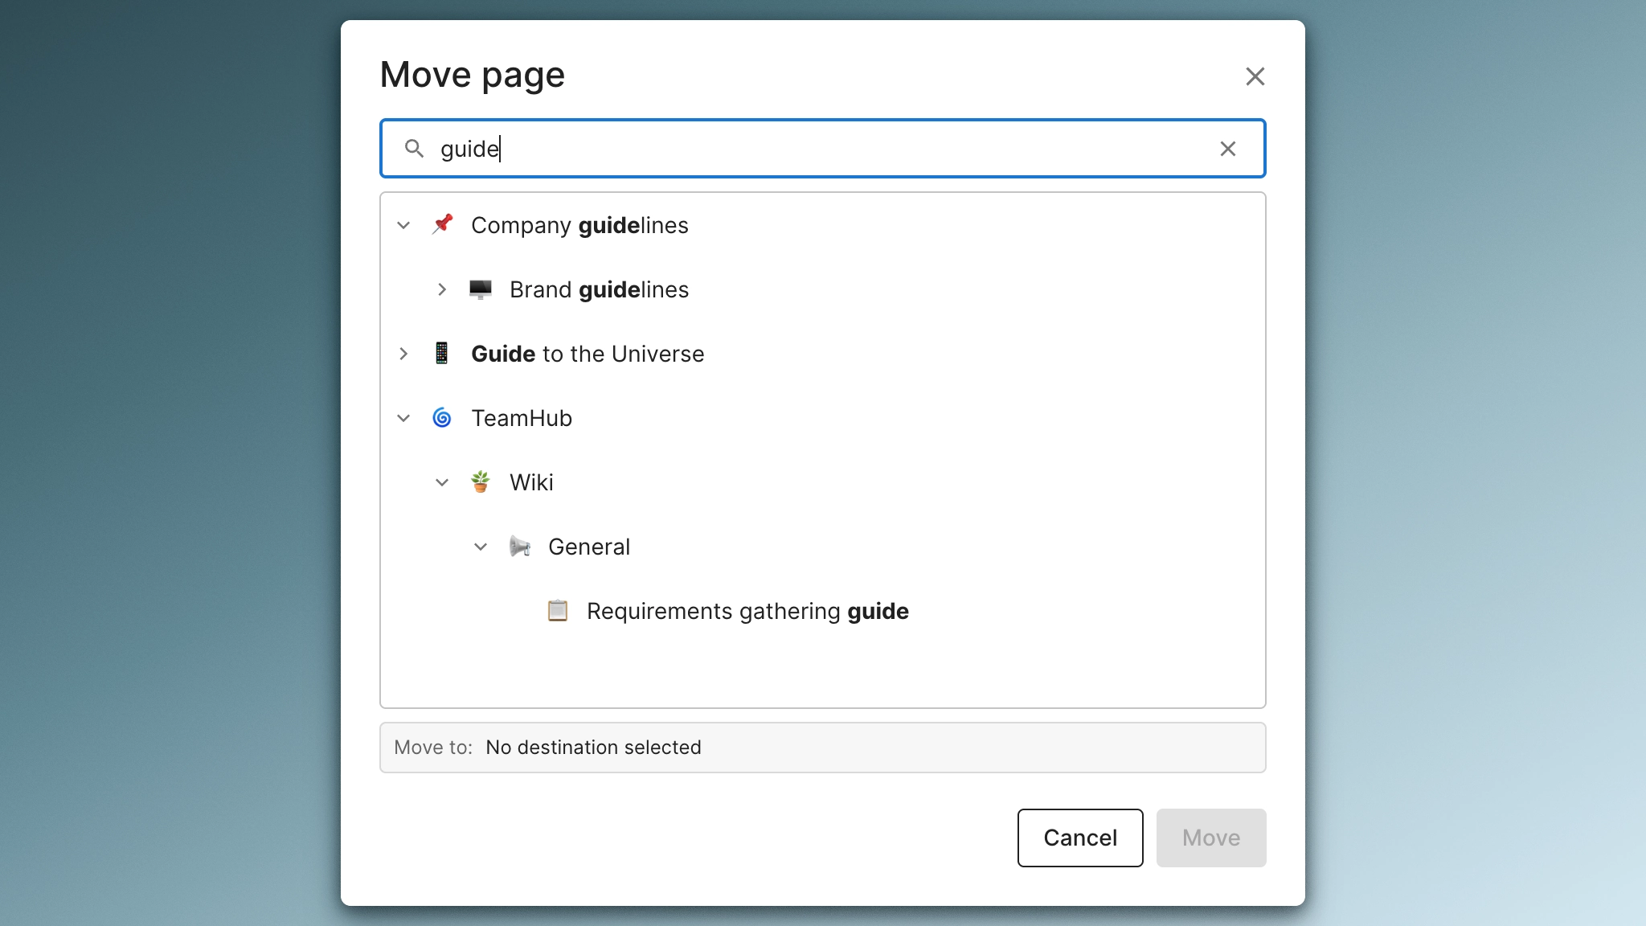The width and height of the screenshot is (1646, 926).
Task: Click the clipboard icon next to Requirements gathering guide
Action: coord(558,611)
